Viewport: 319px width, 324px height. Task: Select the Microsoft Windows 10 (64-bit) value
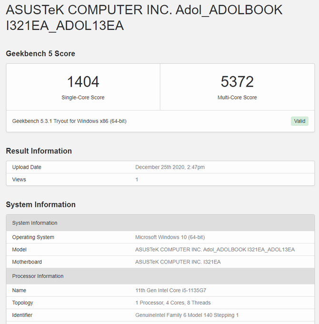(170, 237)
